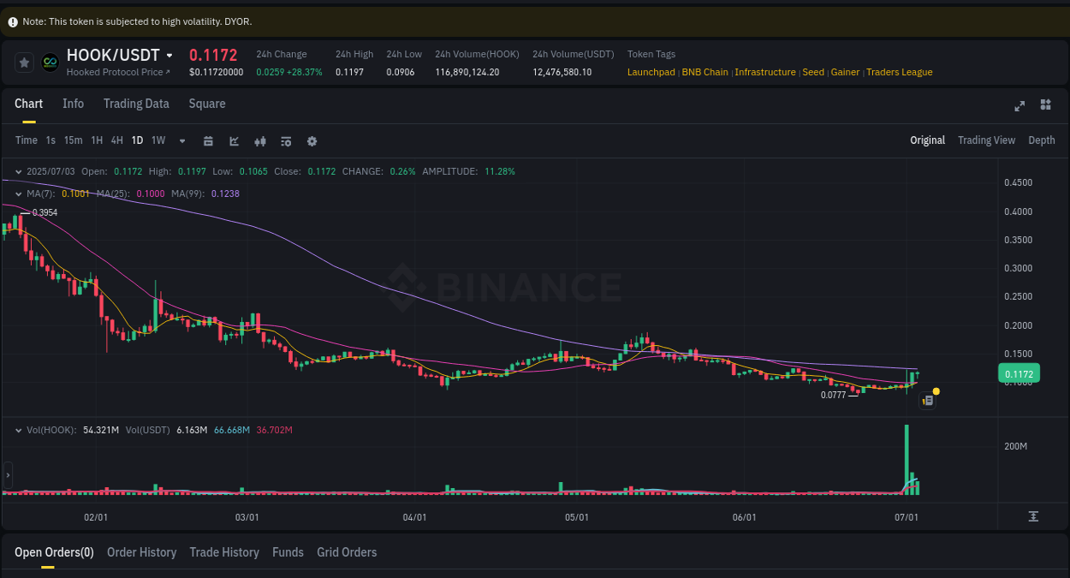The image size is (1070, 578).
Task: Collapse the OHLC info row chevron
Action: 18,171
